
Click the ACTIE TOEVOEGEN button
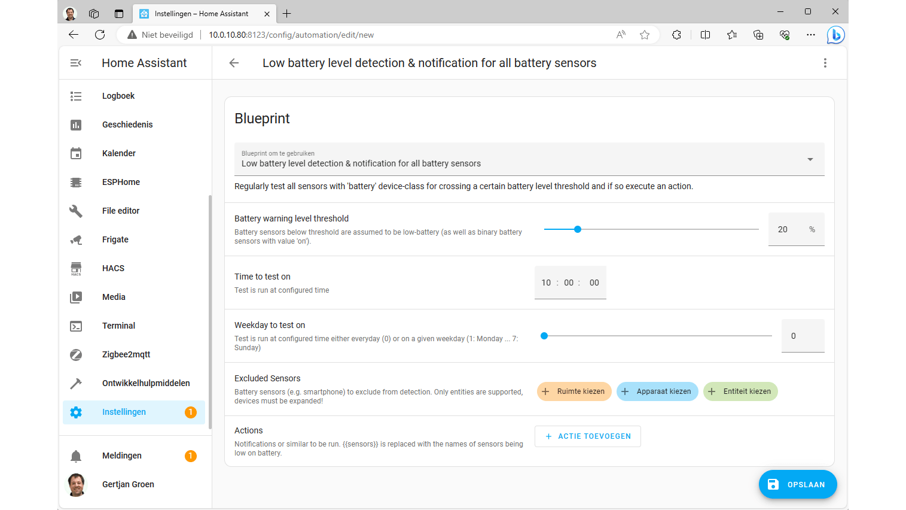[x=587, y=436]
